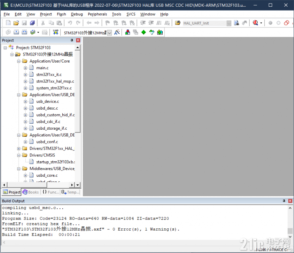294x253 pixels.
Task: Select stm32f1xx_it.c in project tree
Action: pos(49,74)
